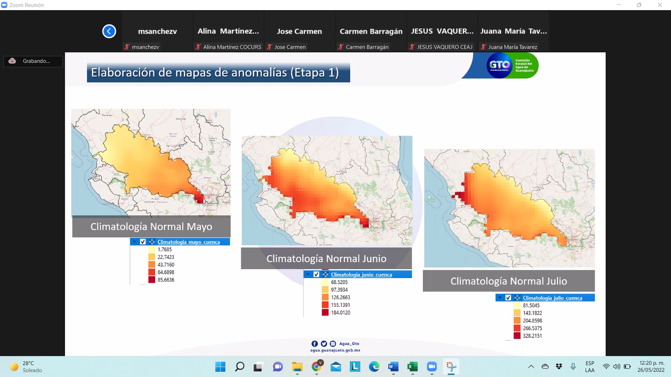
Task: Toggle the Climatologia_julio_cuenca layer visibility checkbox
Action: 508,298
